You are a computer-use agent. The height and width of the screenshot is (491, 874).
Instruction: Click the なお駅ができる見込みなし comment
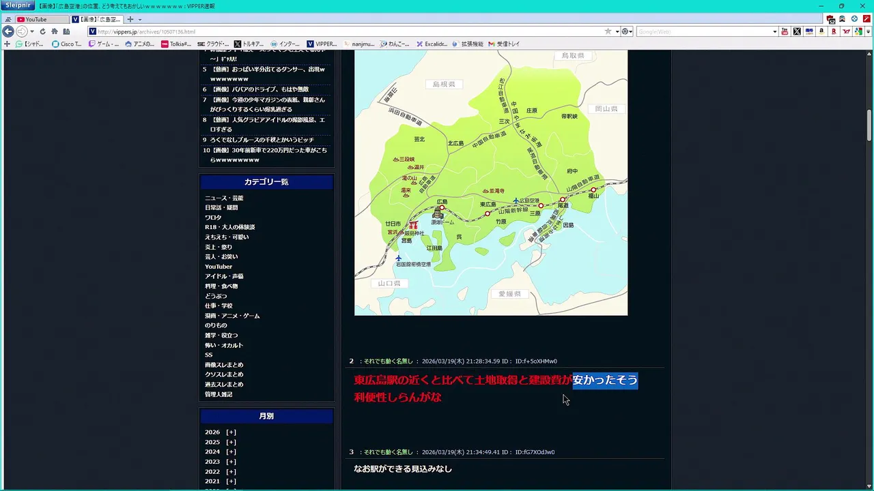403,469
